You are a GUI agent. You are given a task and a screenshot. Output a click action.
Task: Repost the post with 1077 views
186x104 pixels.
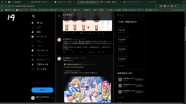point(73,33)
